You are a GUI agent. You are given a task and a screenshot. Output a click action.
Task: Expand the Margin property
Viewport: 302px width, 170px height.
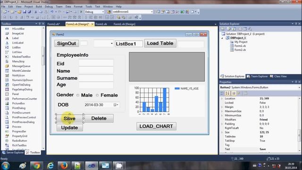point(222,107)
